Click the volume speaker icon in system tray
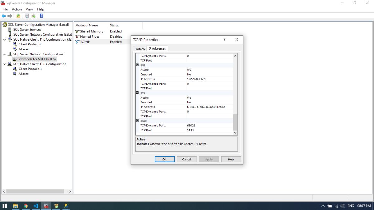This screenshot has width=374, height=210. [343, 206]
